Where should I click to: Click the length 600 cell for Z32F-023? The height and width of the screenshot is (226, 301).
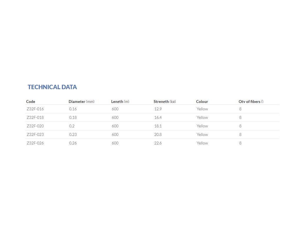coord(115,134)
